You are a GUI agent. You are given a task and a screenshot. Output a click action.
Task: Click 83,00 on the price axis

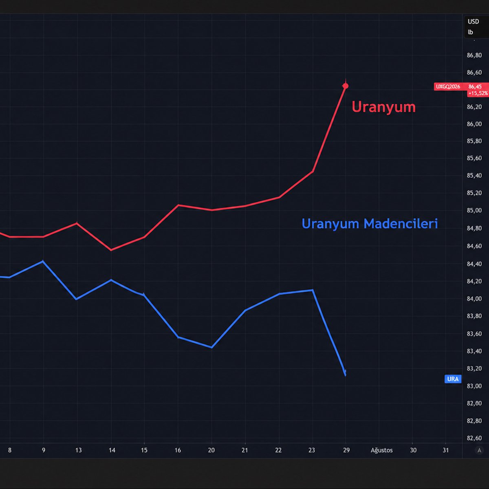coord(474,386)
